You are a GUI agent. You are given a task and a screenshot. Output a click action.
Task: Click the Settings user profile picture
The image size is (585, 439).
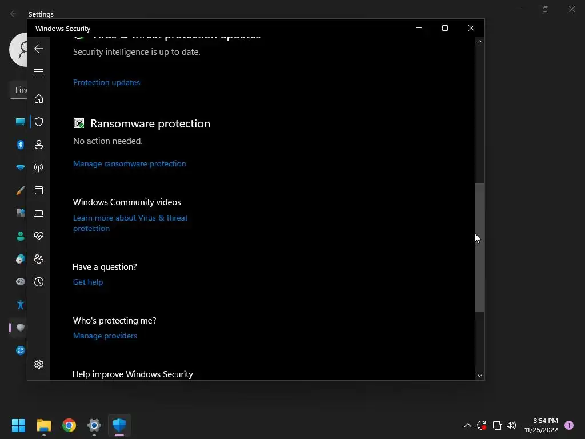(x=18, y=50)
